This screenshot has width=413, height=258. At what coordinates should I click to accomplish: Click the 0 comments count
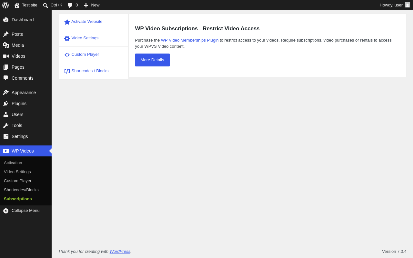tap(77, 5)
